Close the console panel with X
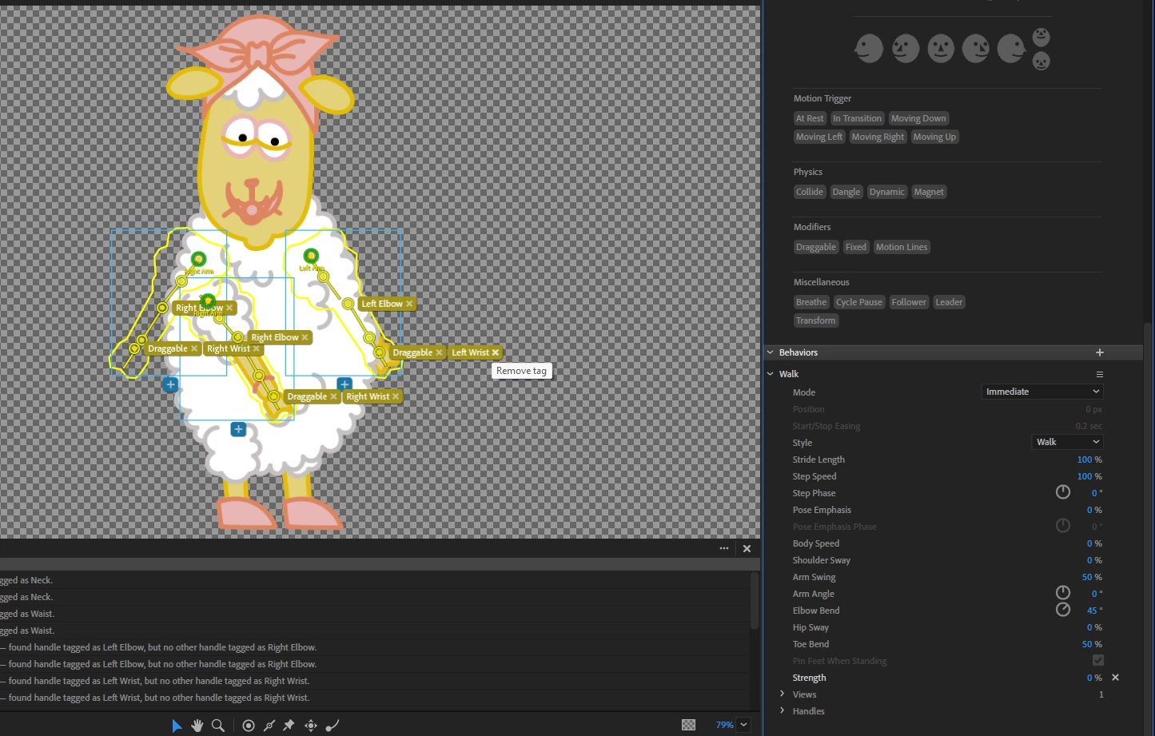Screen dimensions: 1155x736 (747, 548)
